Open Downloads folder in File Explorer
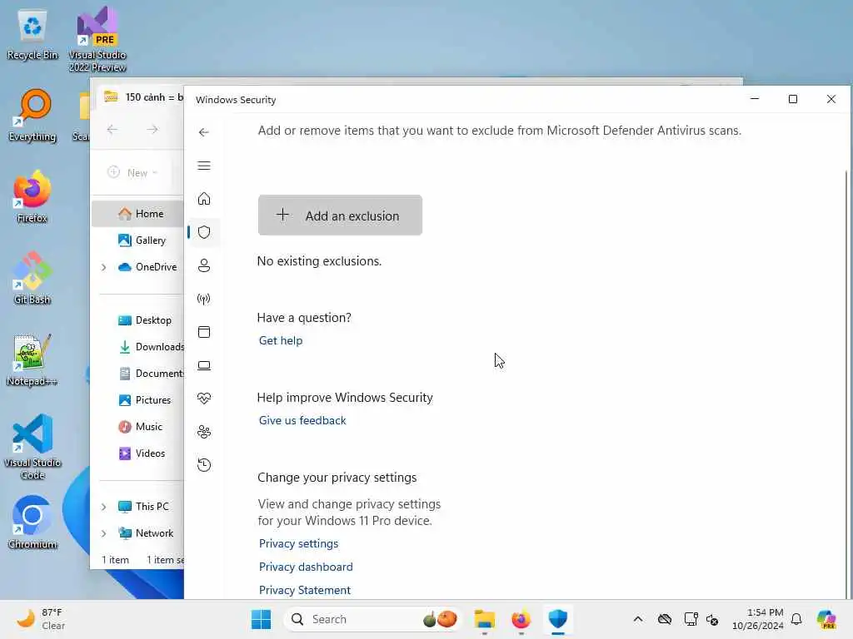The image size is (853, 639). tap(151, 347)
